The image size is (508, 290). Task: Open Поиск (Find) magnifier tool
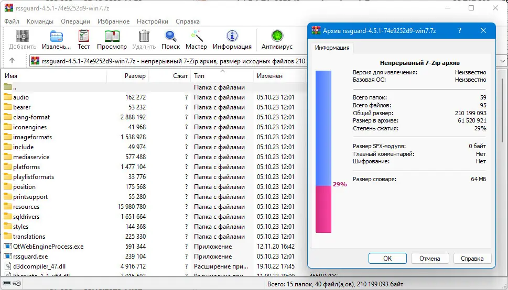point(170,36)
